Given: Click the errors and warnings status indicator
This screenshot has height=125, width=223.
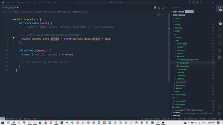Looking at the screenshot, I should [x=27, y=119].
